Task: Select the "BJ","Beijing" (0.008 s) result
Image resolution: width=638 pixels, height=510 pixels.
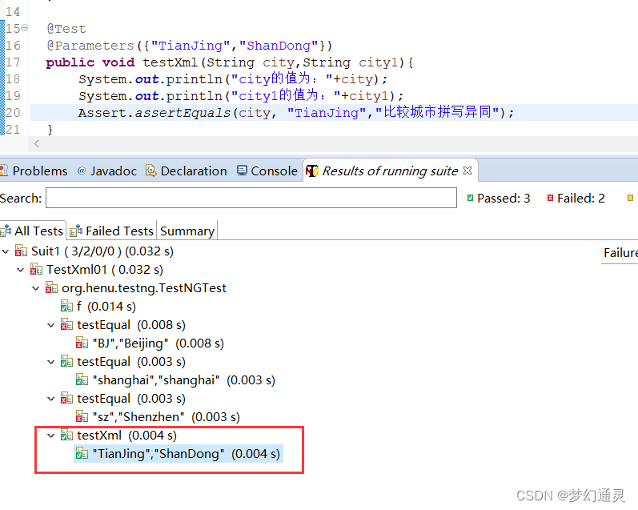Action: [158, 343]
